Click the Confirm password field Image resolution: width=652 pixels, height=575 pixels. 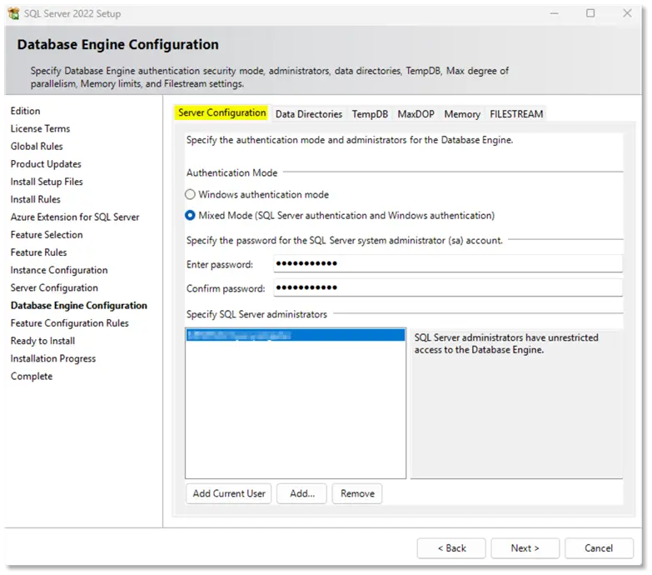pyautogui.click(x=448, y=287)
